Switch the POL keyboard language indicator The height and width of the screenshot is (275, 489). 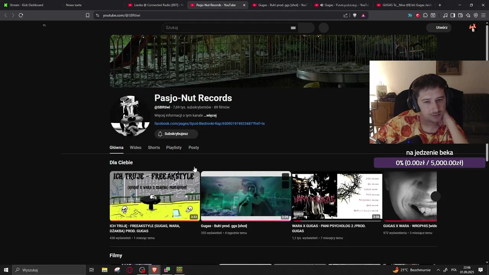pyautogui.click(x=454, y=270)
